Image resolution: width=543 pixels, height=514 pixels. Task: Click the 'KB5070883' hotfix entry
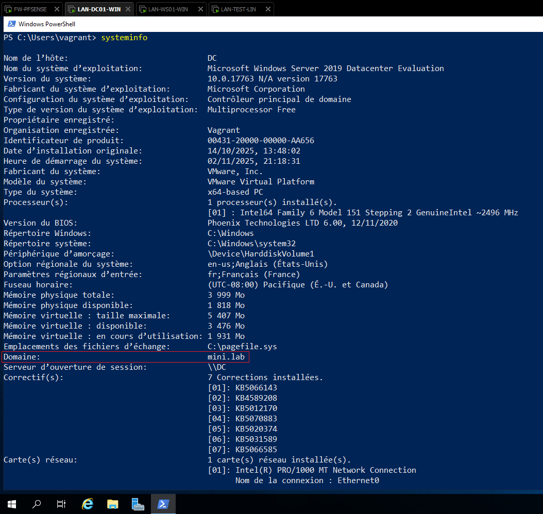pos(256,419)
